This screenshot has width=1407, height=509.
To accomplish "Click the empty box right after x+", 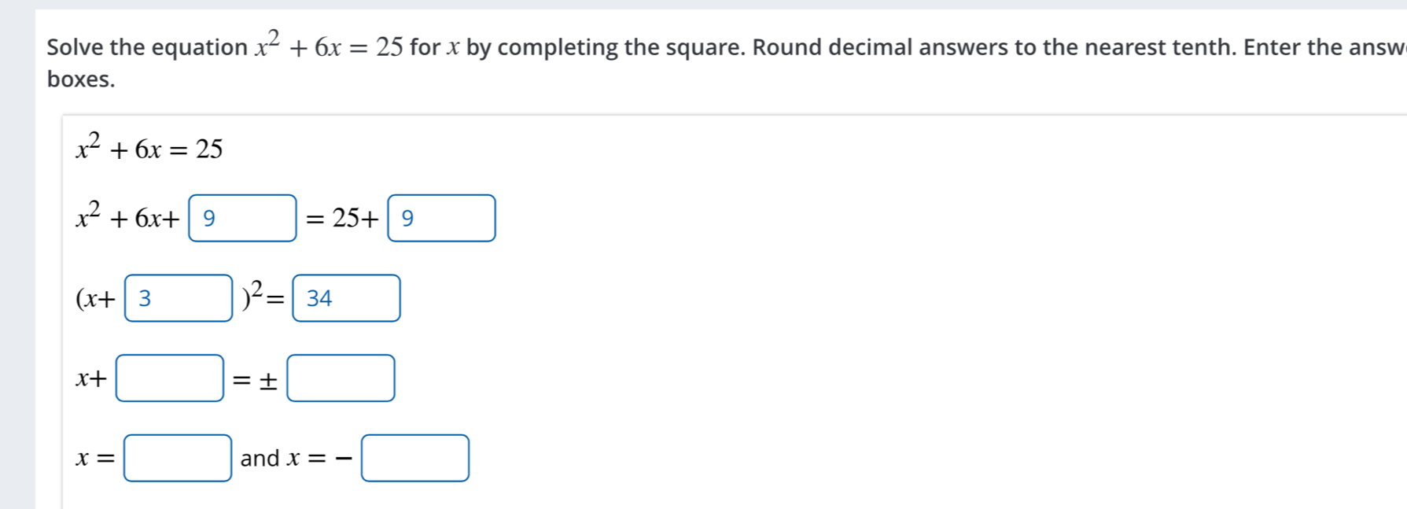I will [x=170, y=378].
